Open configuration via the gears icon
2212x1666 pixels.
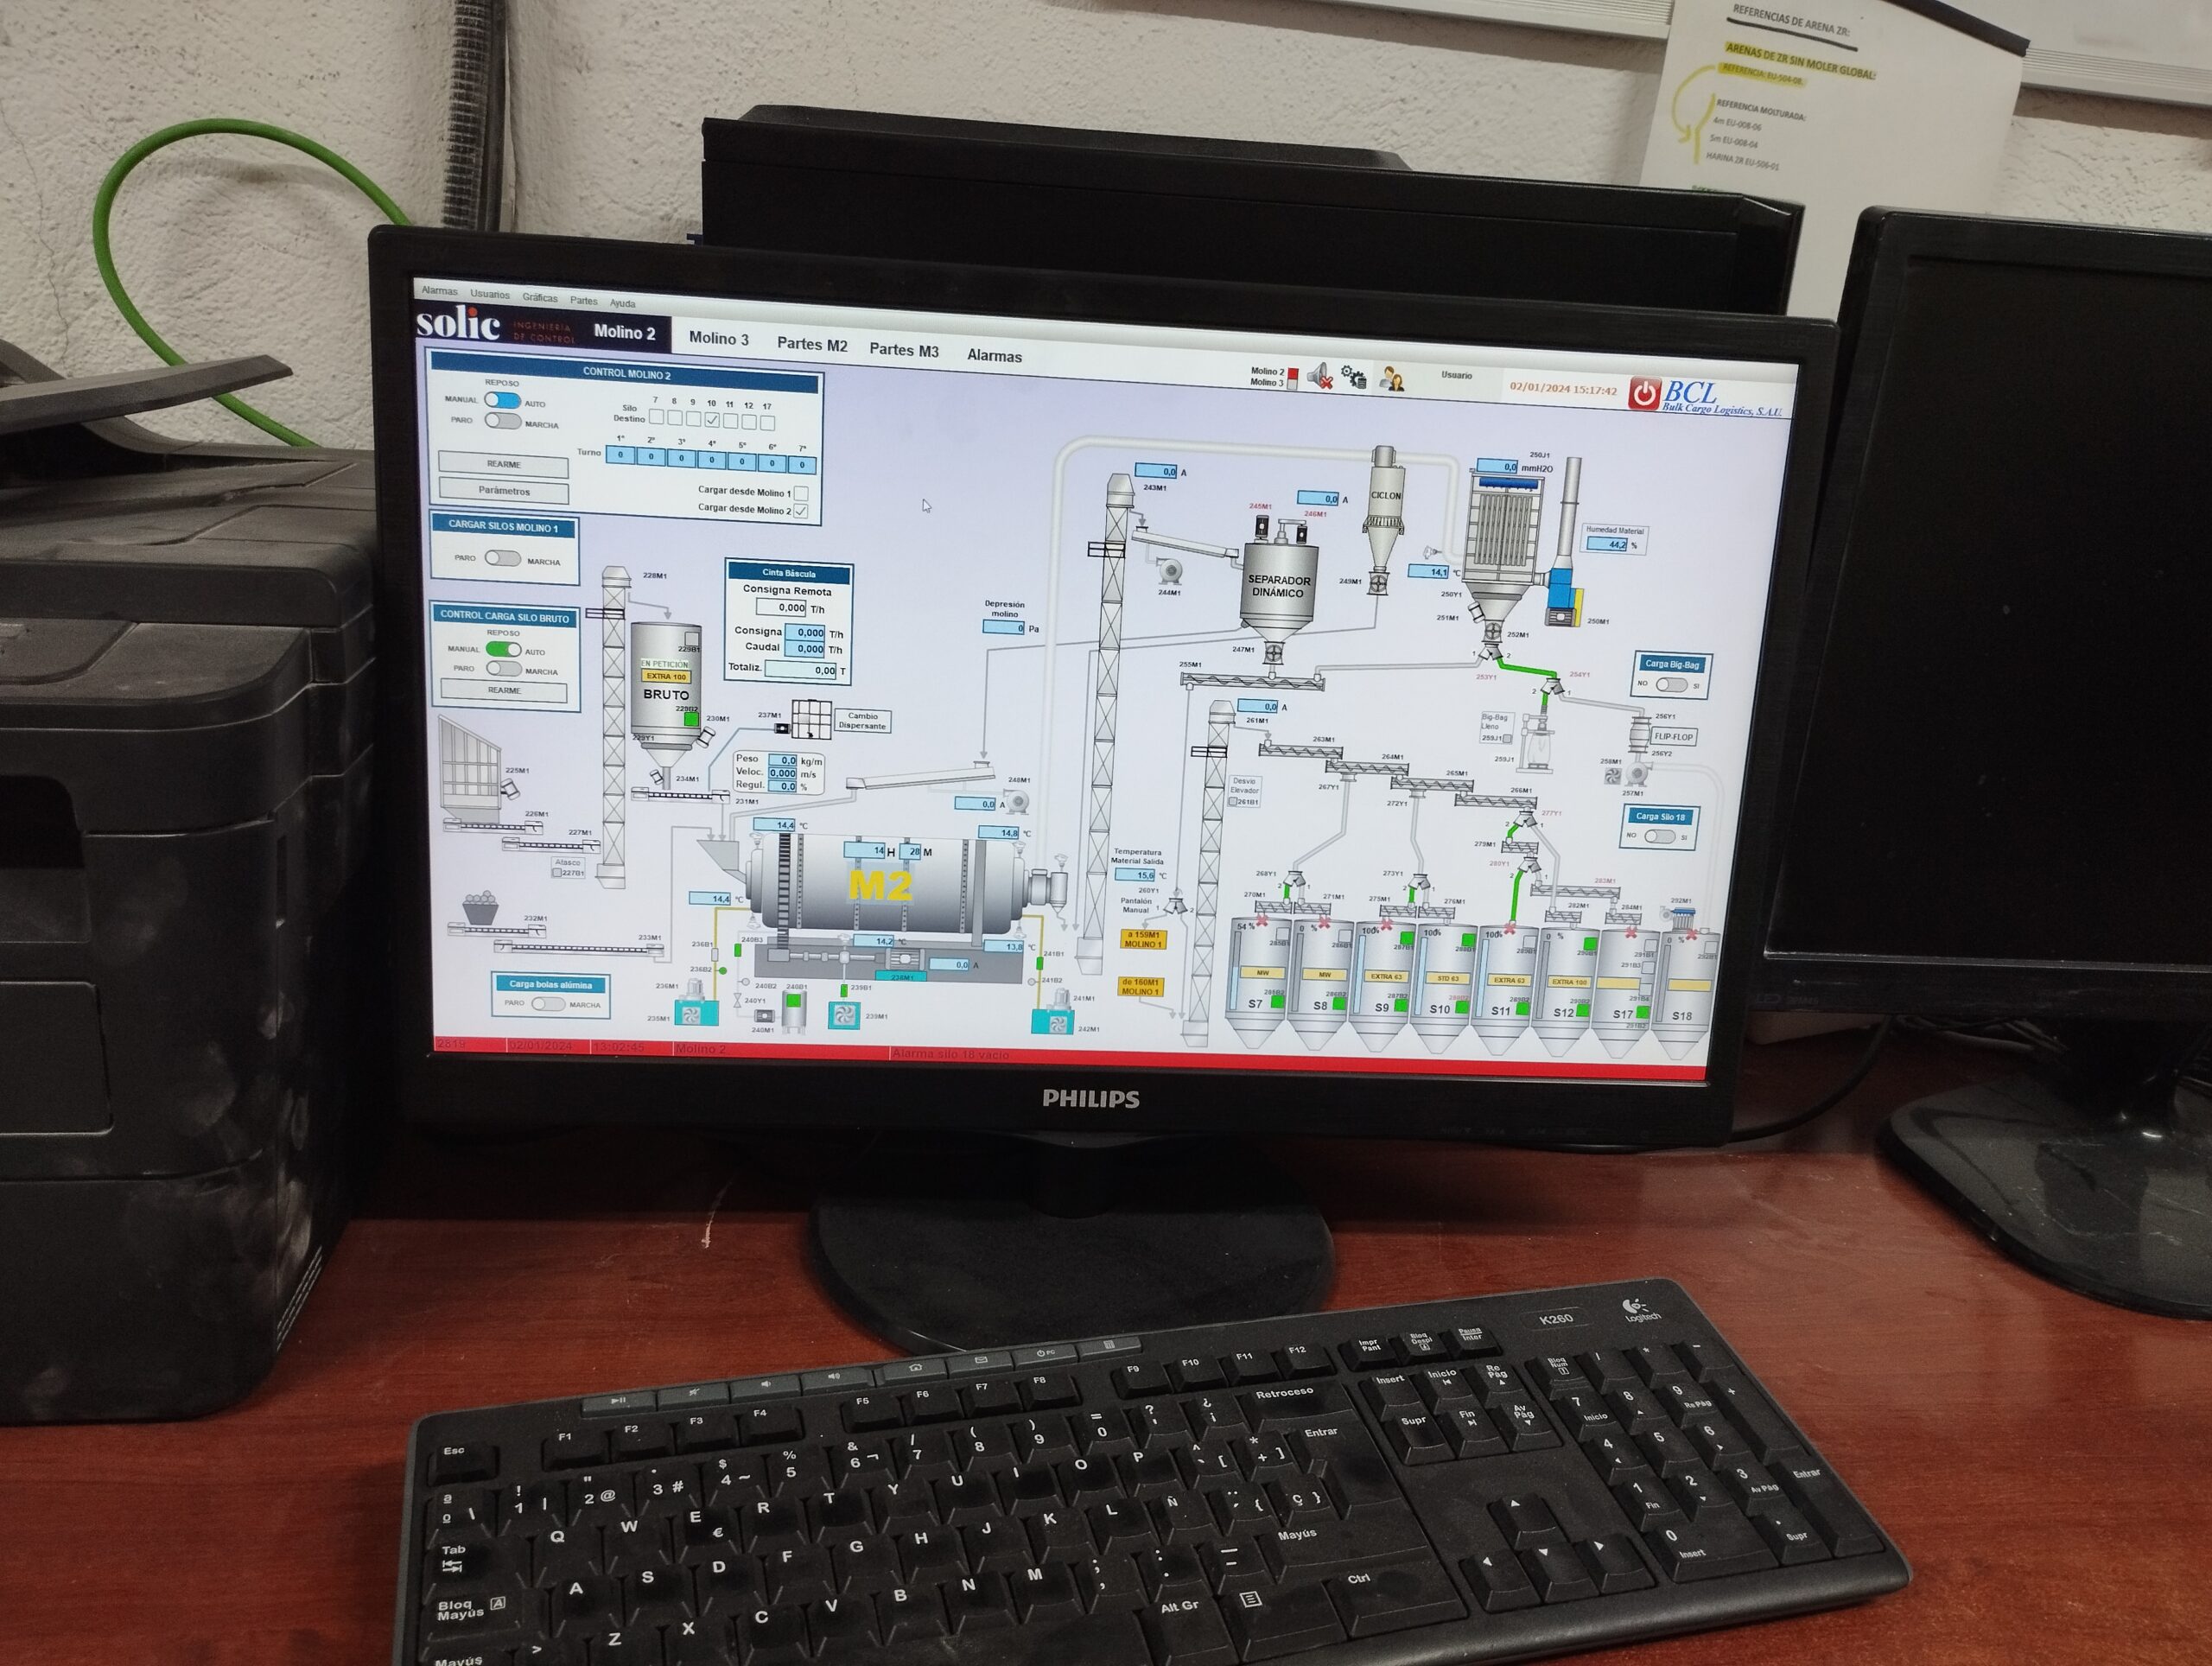pos(1354,378)
